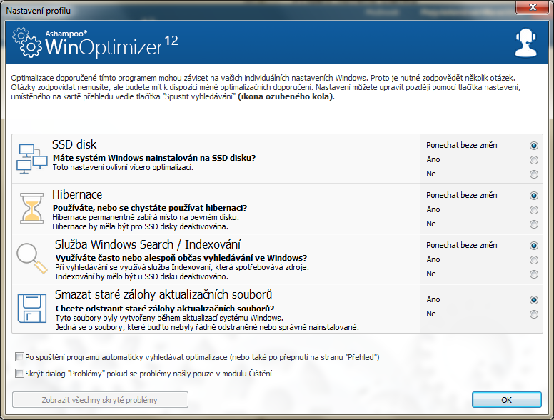Select 'Ponechat beze změn' for Hibernace
Image resolution: width=554 pixels, height=420 pixels.
pyautogui.click(x=533, y=196)
